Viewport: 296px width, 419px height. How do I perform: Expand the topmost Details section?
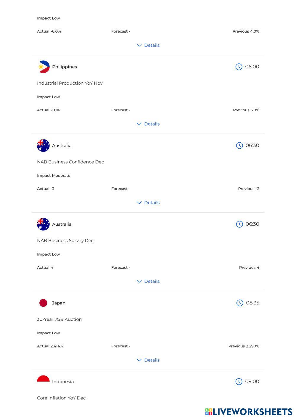coord(148,45)
